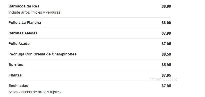The width and height of the screenshot is (205, 97).
Task: Click the Flautas $7.95 price
Action: pos(166,75)
